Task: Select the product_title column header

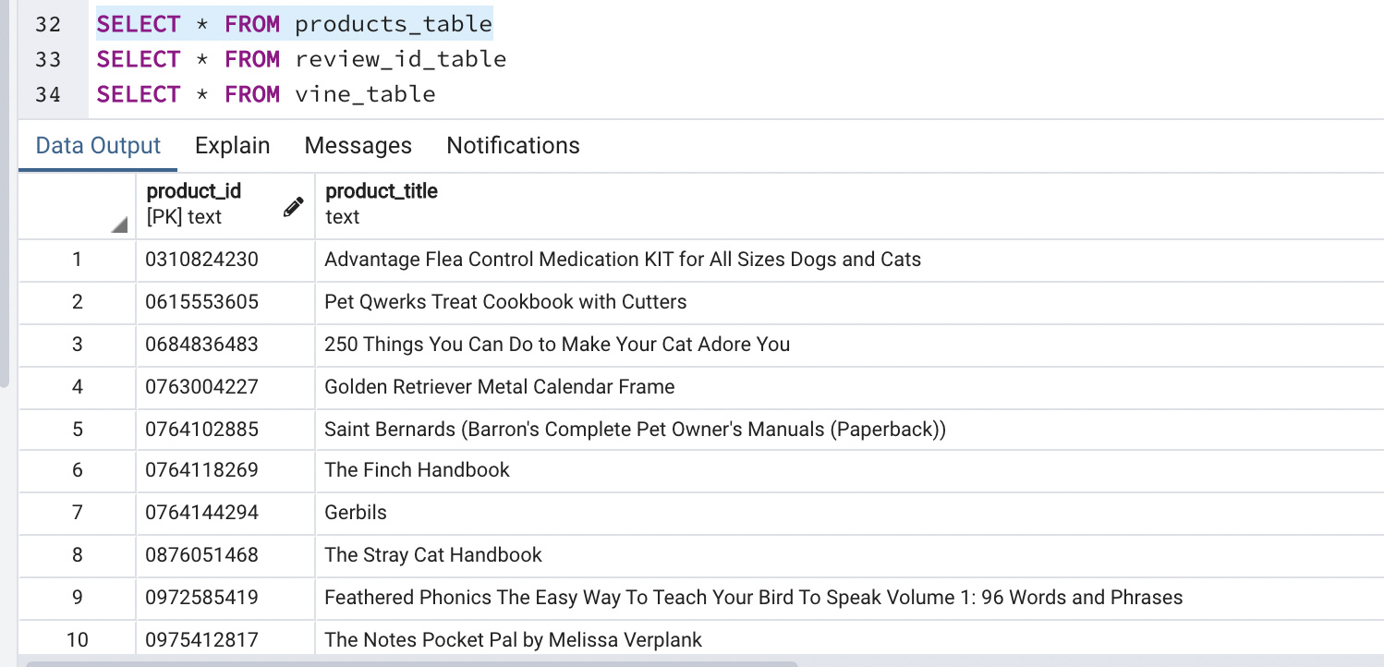Action: pyautogui.click(x=849, y=205)
